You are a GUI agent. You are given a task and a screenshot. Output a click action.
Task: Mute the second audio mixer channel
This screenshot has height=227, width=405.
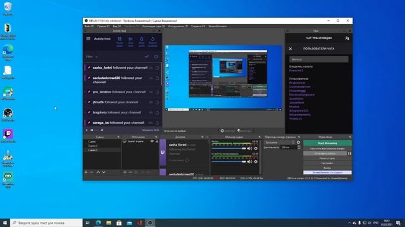click(x=249, y=161)
